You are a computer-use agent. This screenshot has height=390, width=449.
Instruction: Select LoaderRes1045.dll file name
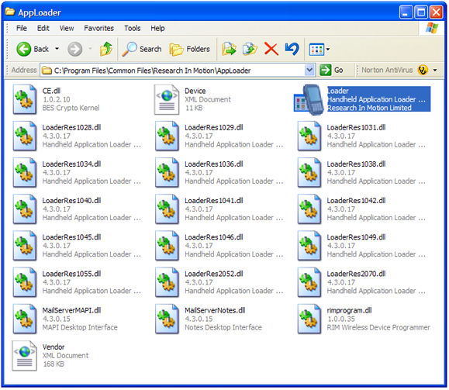[x=71, y=237]
